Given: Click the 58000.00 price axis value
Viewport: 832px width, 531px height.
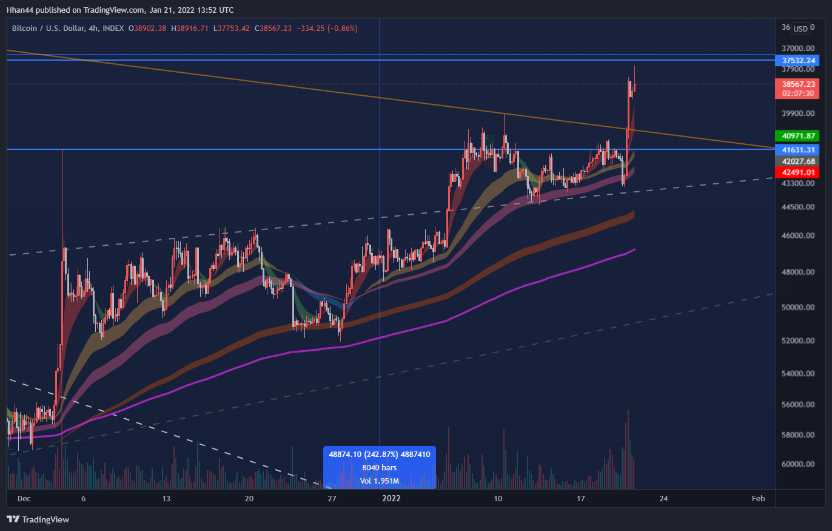Looking at the screenshot, I should point(798,435).
